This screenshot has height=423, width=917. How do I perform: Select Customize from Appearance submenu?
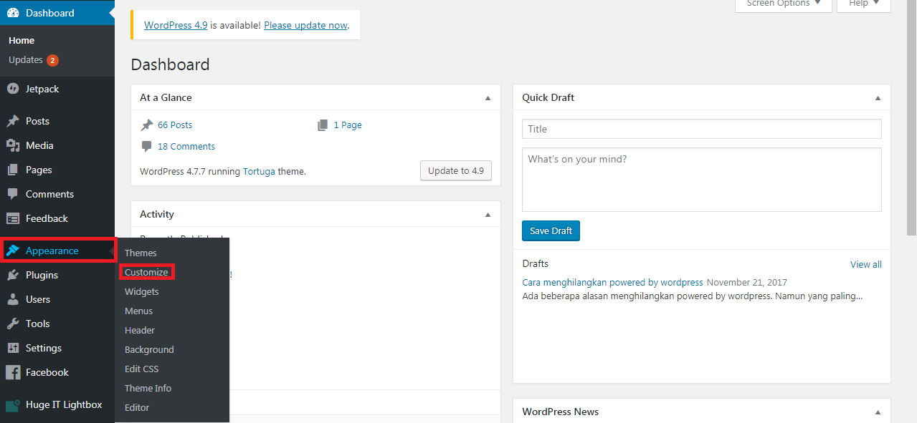pos(146,272)
